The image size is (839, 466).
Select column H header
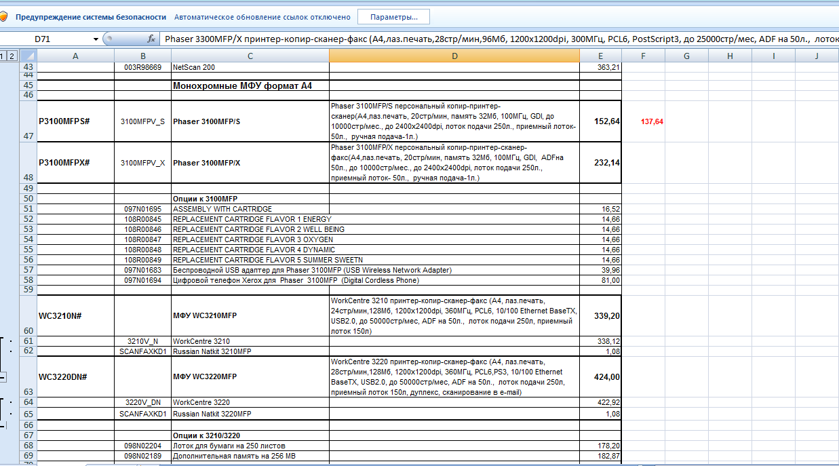(730, 56)
